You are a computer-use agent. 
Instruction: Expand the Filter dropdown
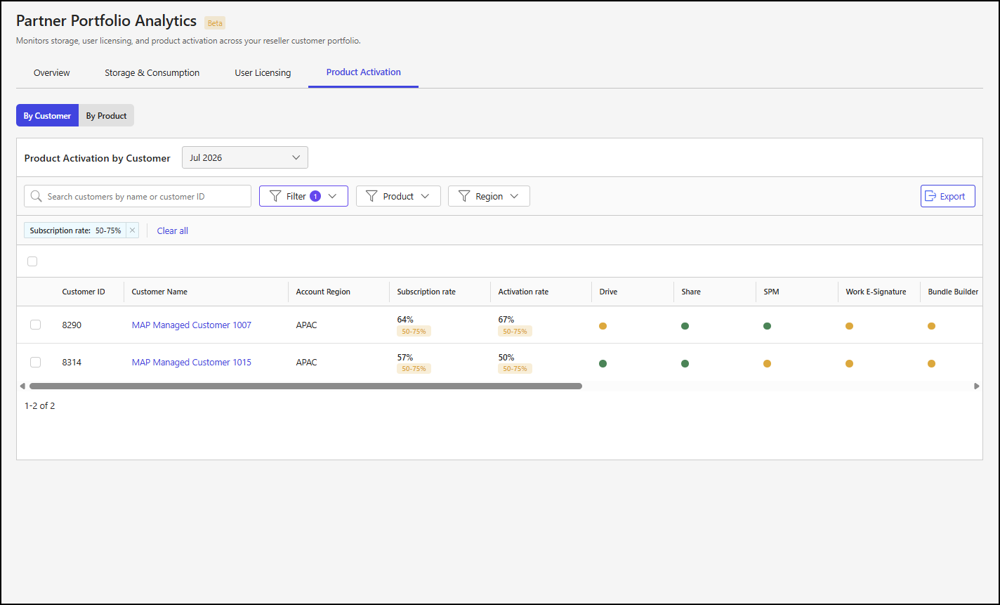[x=303, y=196]
